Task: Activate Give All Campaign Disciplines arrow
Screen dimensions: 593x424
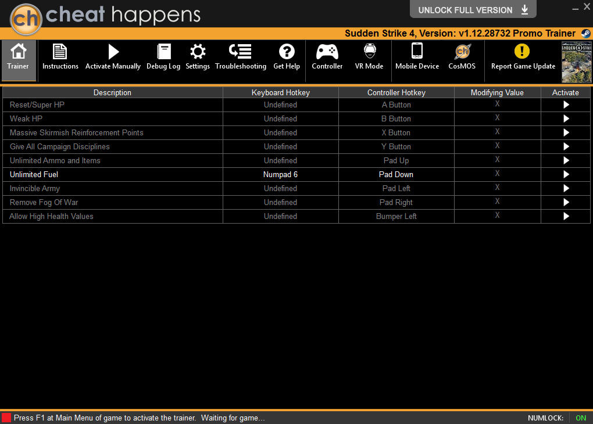Action: (x=566, y=146)
